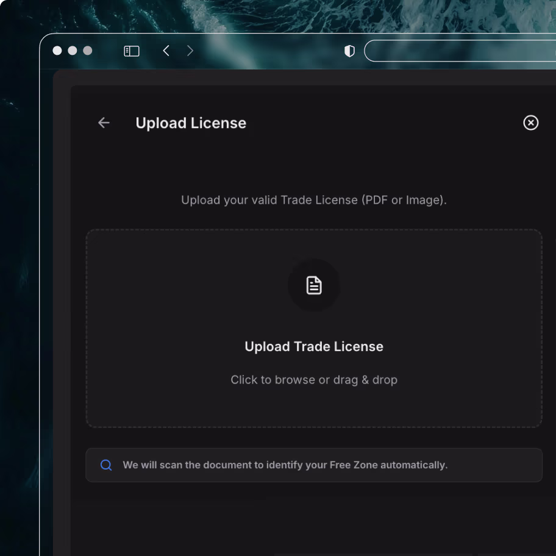Click Upload Trade License heading
The image size is (556, 556).
pos(314,346)
